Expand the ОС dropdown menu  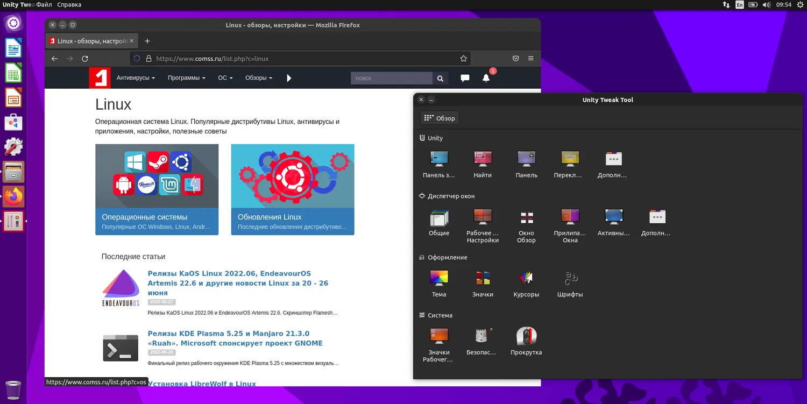[x=225, y=78]
